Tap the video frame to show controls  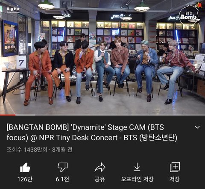click(x=102, y=57)
